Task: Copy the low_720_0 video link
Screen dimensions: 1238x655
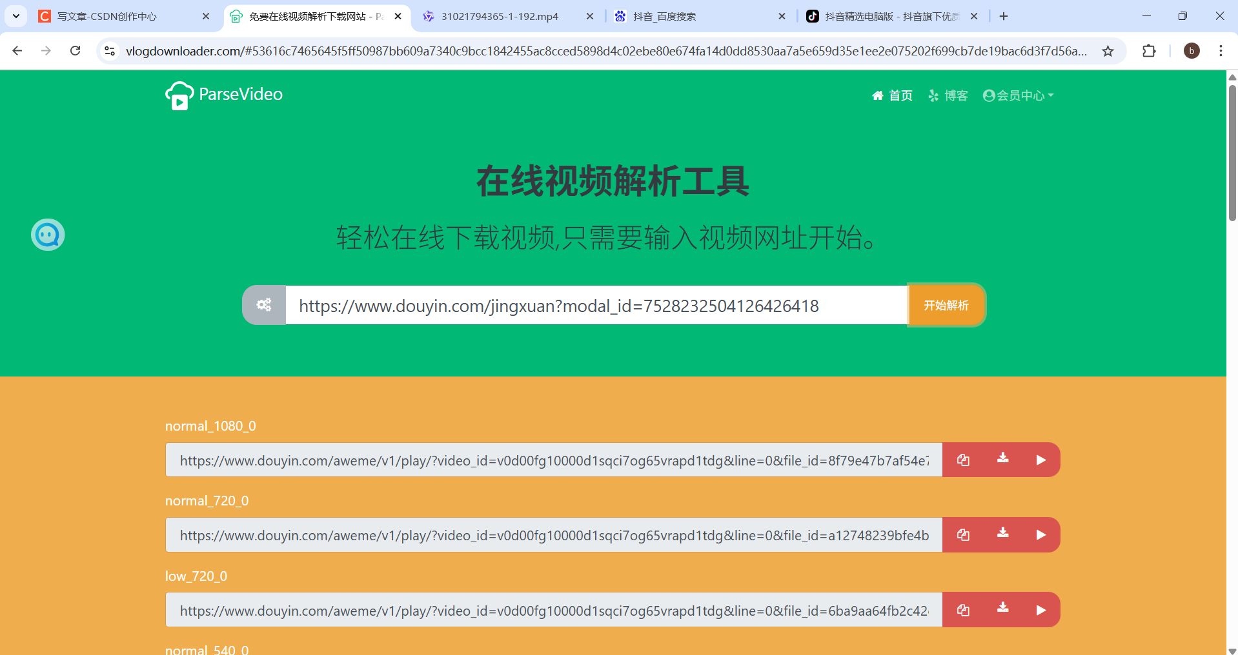Action: [963, 610]
